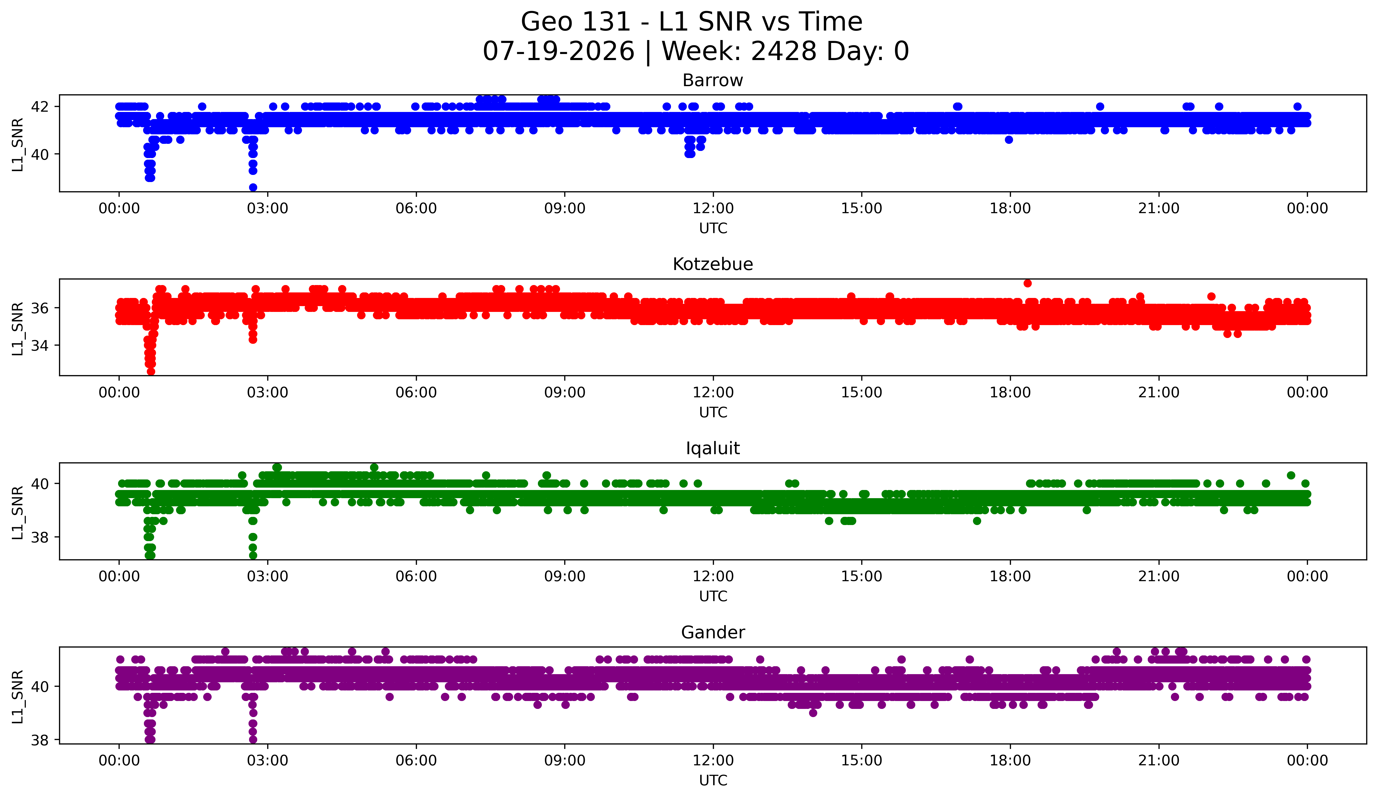Click the lone red outlier point above Kotzebue data
The width and height of the screenshot is (1377, 799).
[x=1027, y=283]
